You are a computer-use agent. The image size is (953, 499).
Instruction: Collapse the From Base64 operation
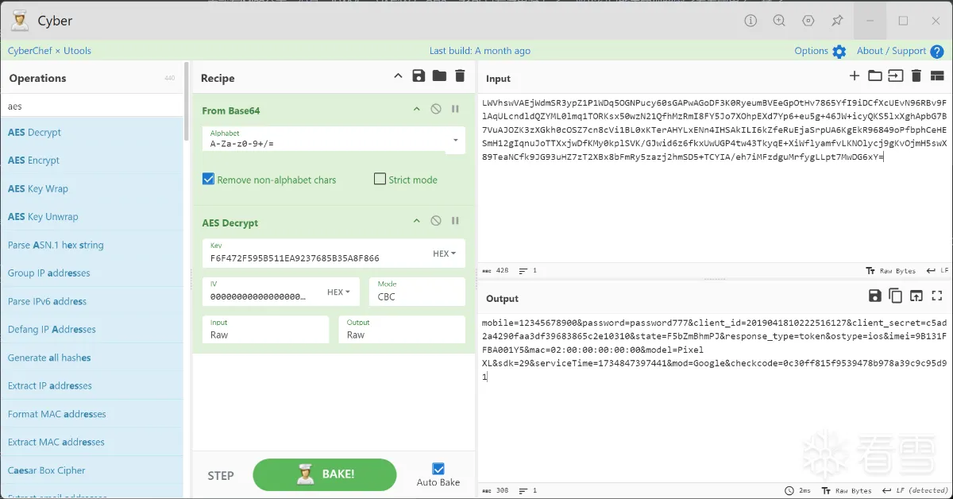(416, 110)
